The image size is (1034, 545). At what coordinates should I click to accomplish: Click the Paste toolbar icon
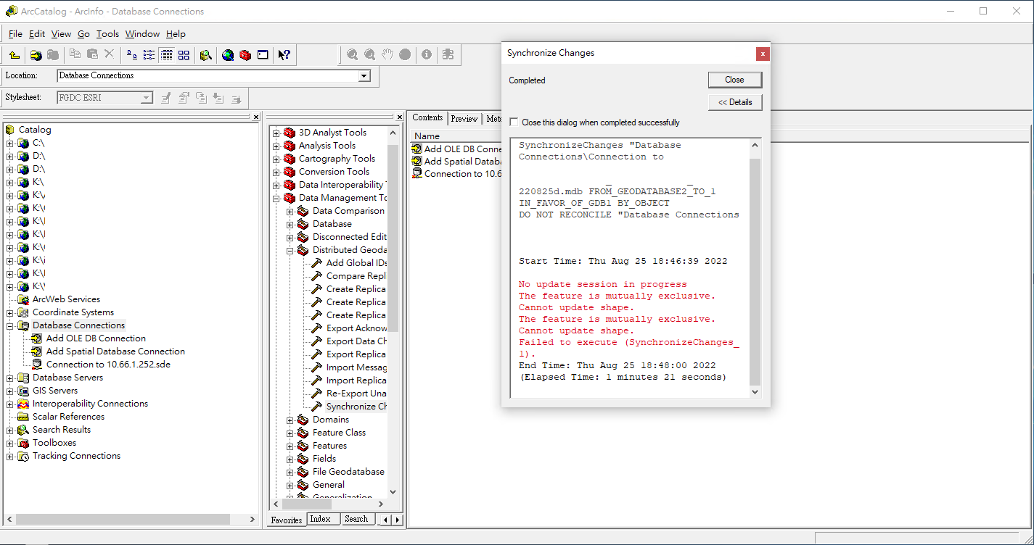92,54
